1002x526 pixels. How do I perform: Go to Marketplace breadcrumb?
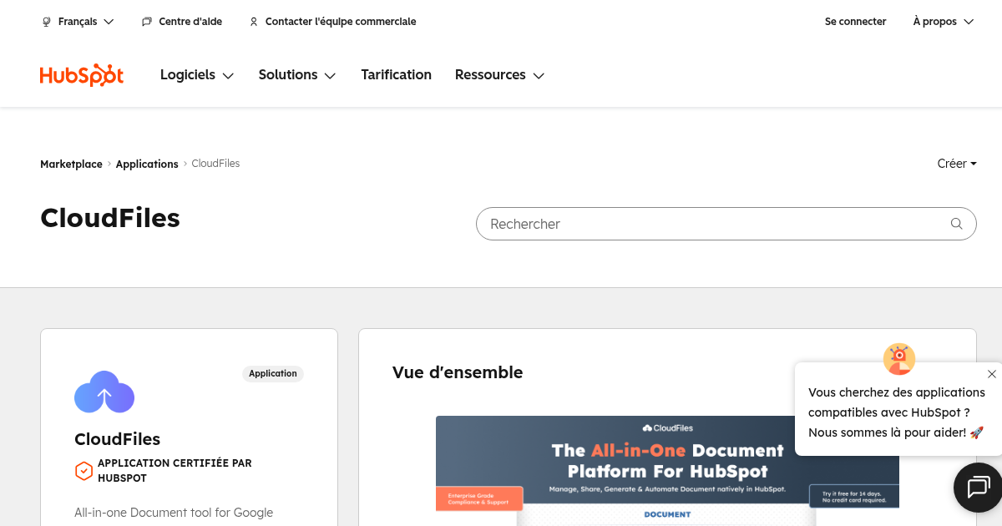point(71,164)
